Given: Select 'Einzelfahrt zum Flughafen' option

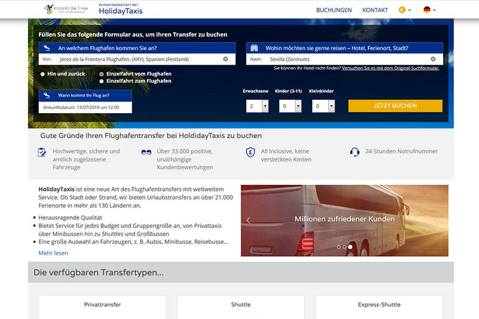Looking at the screenshot, I should coord(101,81).
